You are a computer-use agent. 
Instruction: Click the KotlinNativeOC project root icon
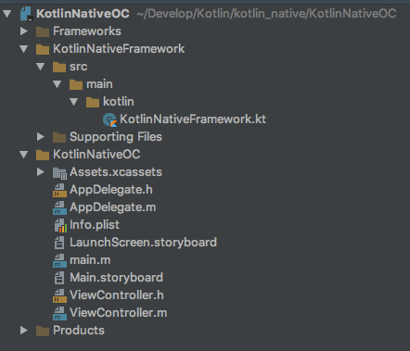point(26,14)
